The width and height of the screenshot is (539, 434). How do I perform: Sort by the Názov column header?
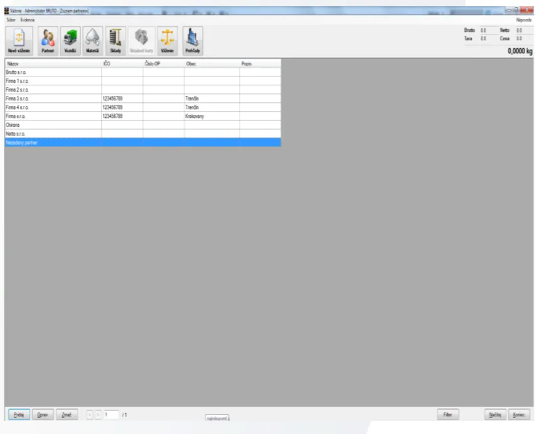tap(53, 63)
